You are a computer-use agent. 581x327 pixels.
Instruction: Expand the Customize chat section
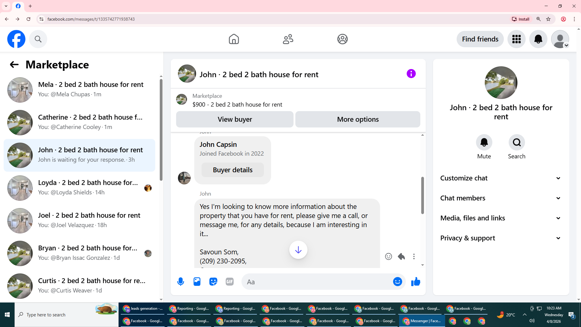point(501,178)
